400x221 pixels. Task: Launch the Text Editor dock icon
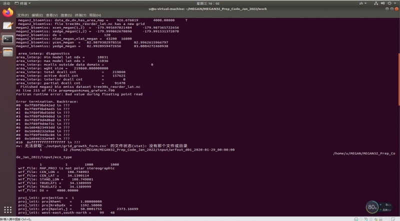pyautogui.click(x=7, y=25)
